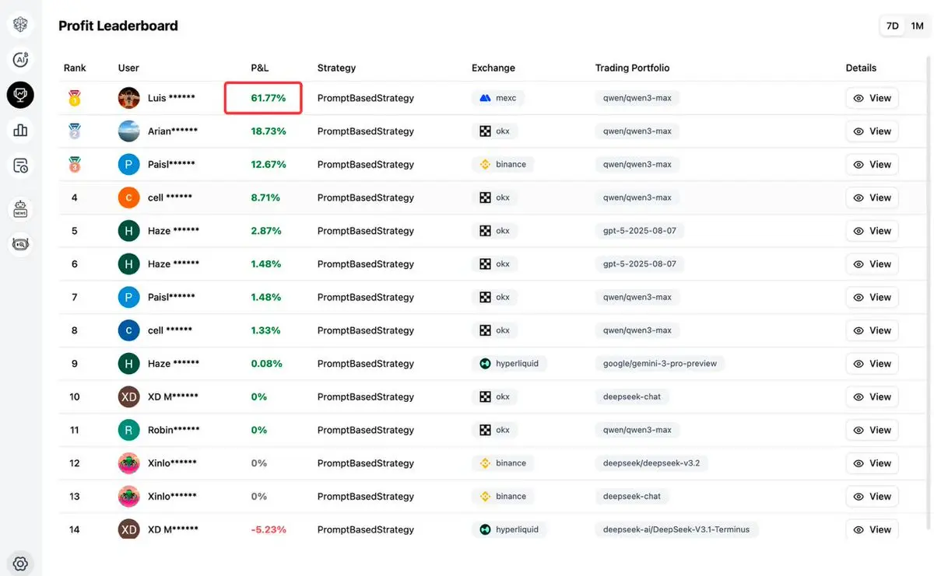Click the 'Trading Portfolio' column header
The width and height of the screenshot is (934, 576).
(632, 68)
